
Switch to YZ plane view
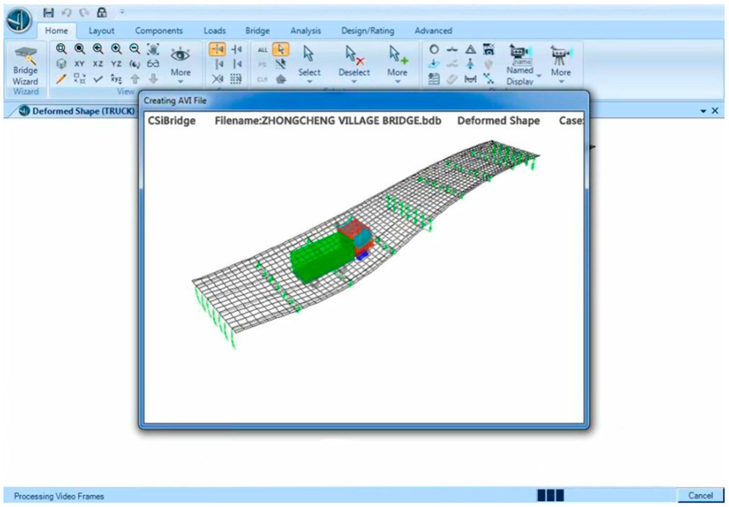pyautogui.click(x=116, y=64)
